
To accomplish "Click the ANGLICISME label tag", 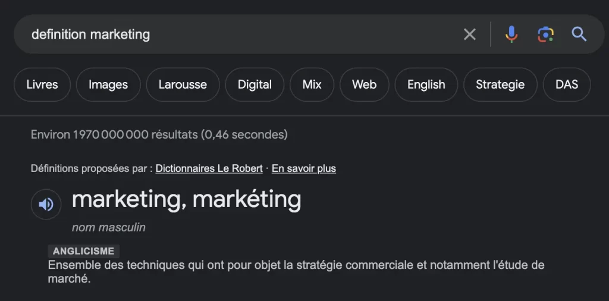I will 83,251.
